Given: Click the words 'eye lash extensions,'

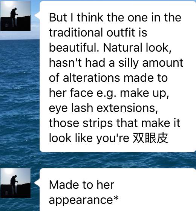Looking at the screenshot, I should click(x=103, y=108).
